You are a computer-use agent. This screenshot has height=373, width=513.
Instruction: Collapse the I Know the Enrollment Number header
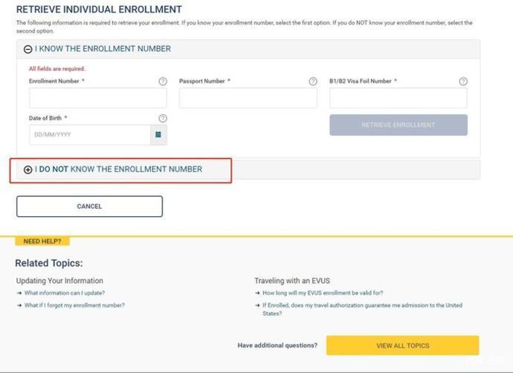coord(103,49)
